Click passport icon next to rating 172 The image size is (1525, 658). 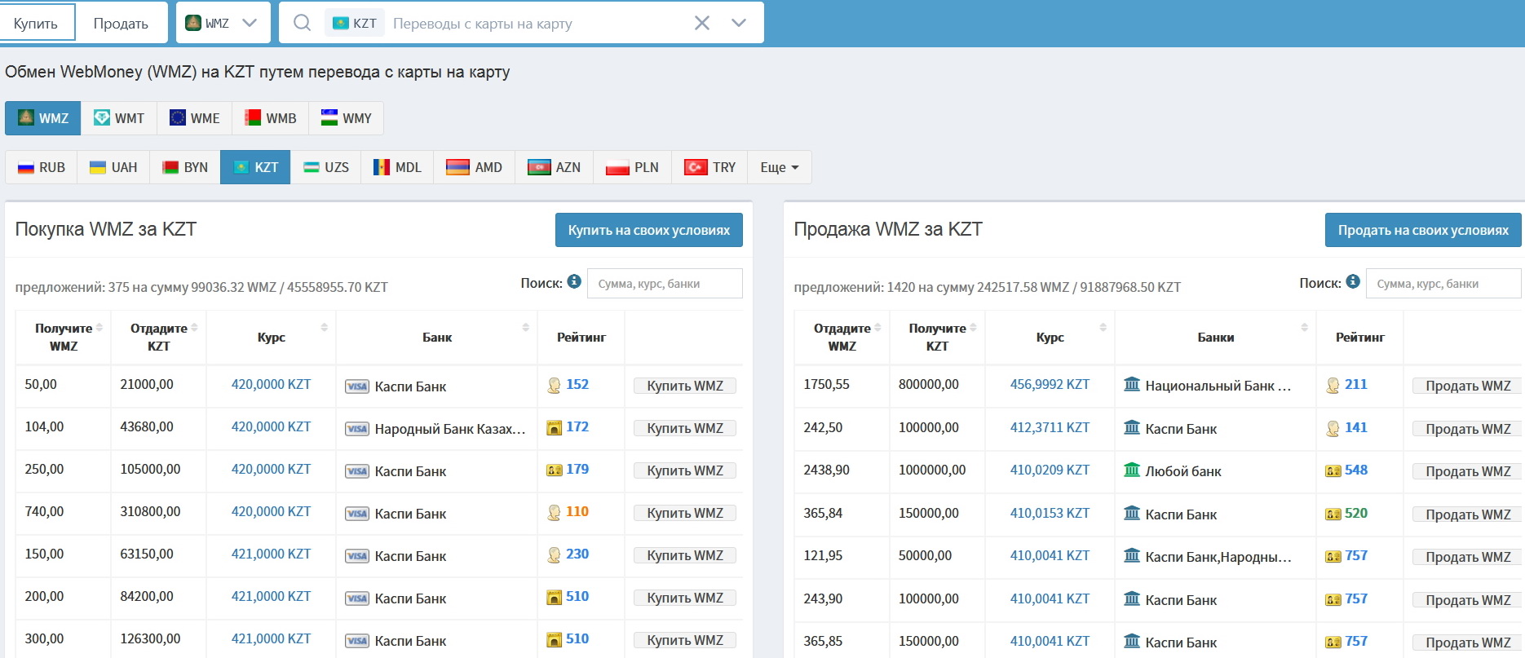555,427
